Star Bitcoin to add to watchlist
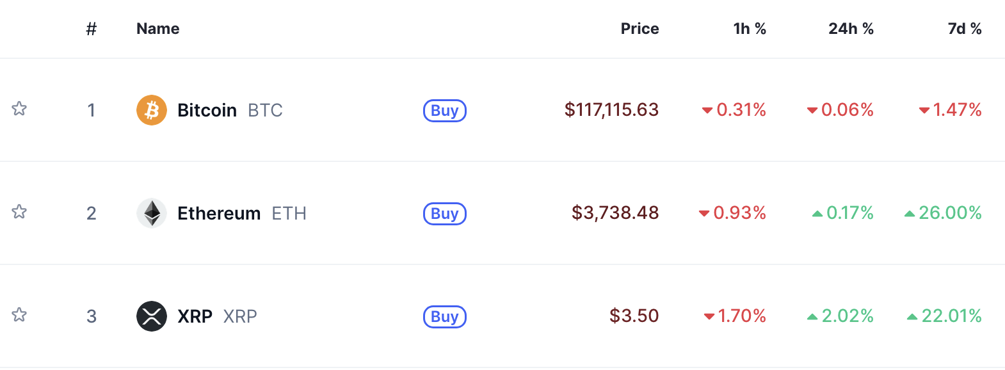The height and width of the screenshot is (370, 1005). point(19,109)
